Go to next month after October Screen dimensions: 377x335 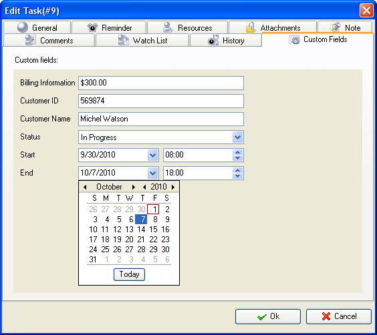pos(134,187)
